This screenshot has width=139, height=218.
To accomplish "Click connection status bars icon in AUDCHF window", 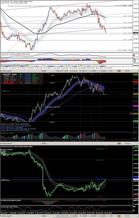I will pos(119,71).
